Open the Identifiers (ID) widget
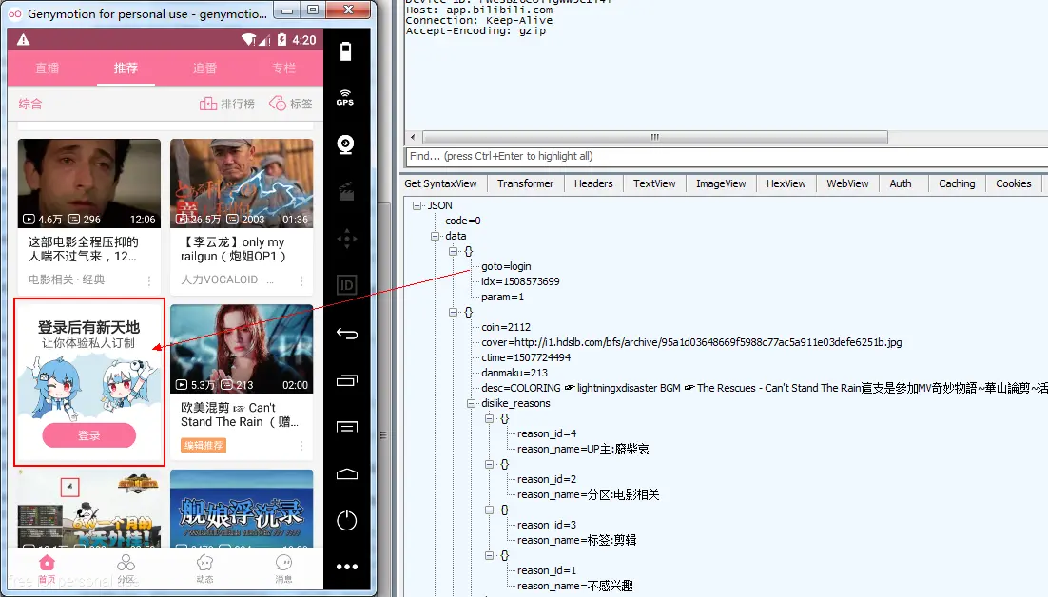This screenshot has width=1048, height=597. pyautogui.click(x=346, y=284)
